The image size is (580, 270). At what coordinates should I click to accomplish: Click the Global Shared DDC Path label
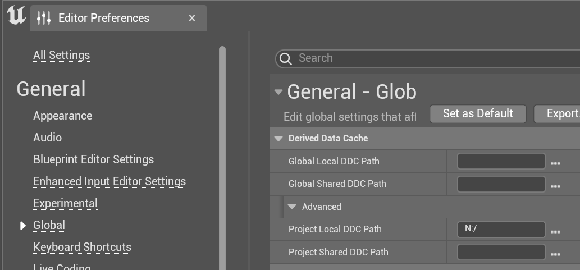click(337, 184)
